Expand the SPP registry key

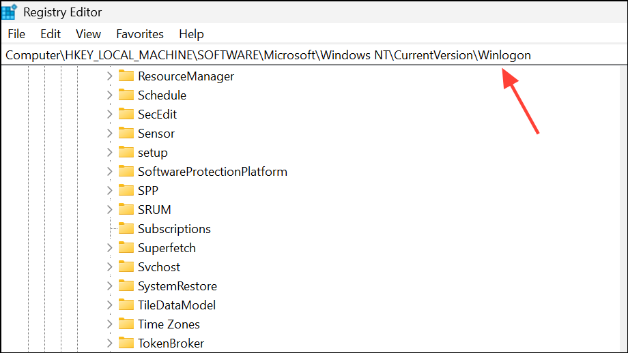(x=109, y=191)
